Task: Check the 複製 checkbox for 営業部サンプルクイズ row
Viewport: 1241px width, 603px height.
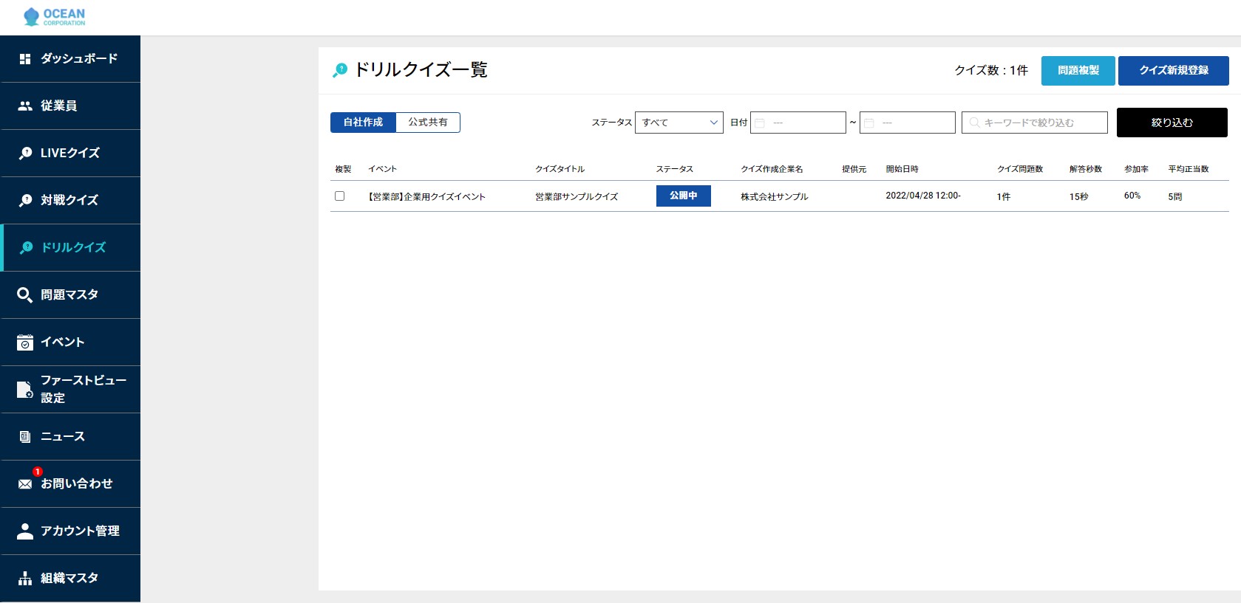Action: pos(340,196)
